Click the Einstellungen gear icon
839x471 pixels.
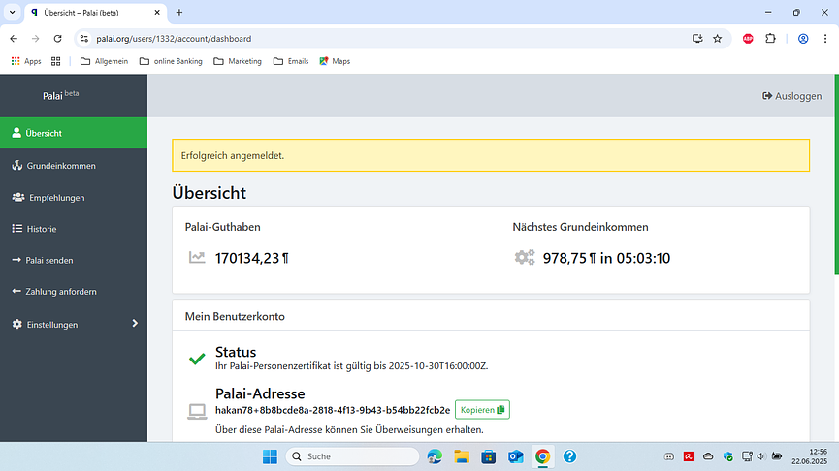pyautogui.click(x=17, y=324)
